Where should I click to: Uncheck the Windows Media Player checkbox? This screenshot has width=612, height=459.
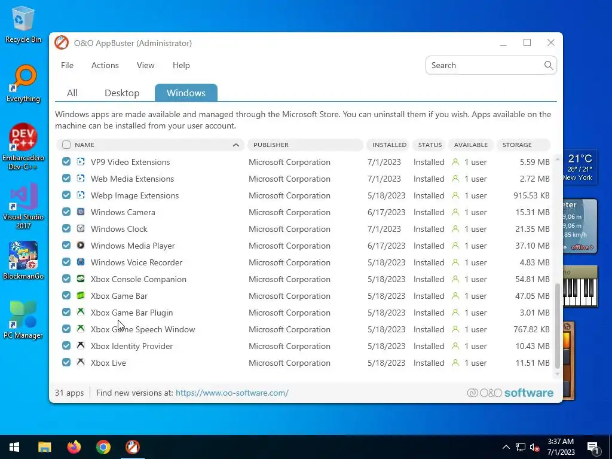click(66, 246)
